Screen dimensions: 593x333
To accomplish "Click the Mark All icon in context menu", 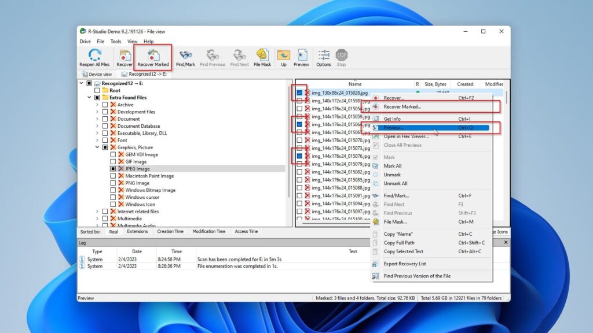I will click(375, 166).
